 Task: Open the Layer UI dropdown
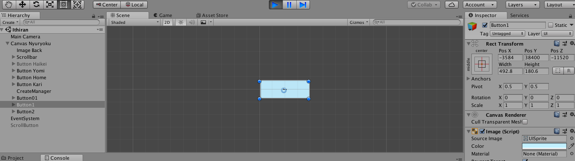tap(557, 33)
